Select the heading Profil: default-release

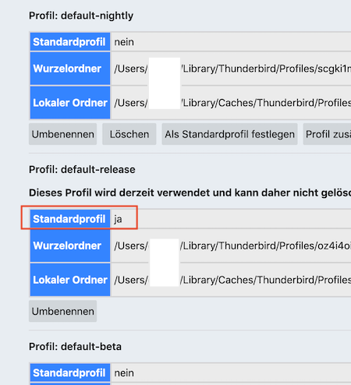(82, 170)
